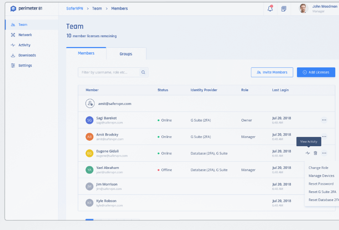The image size is (339, 230).
Task: View activity icon for Eugene Gidali
Action: 308,153
